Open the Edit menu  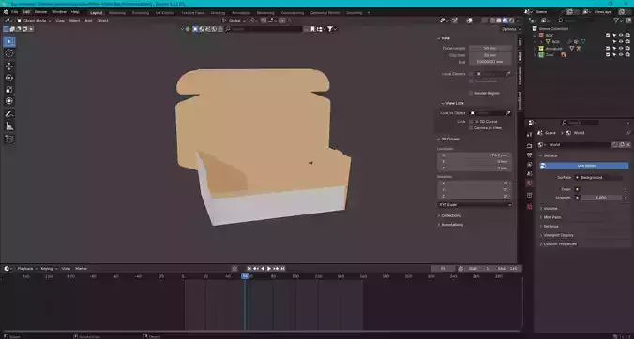click(x=26, y=12)
